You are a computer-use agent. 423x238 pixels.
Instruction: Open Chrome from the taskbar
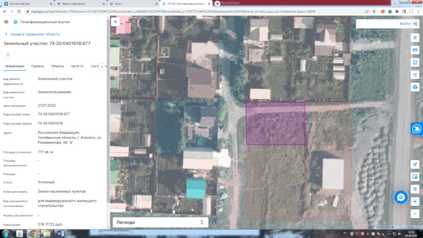(x=33, y=234)
